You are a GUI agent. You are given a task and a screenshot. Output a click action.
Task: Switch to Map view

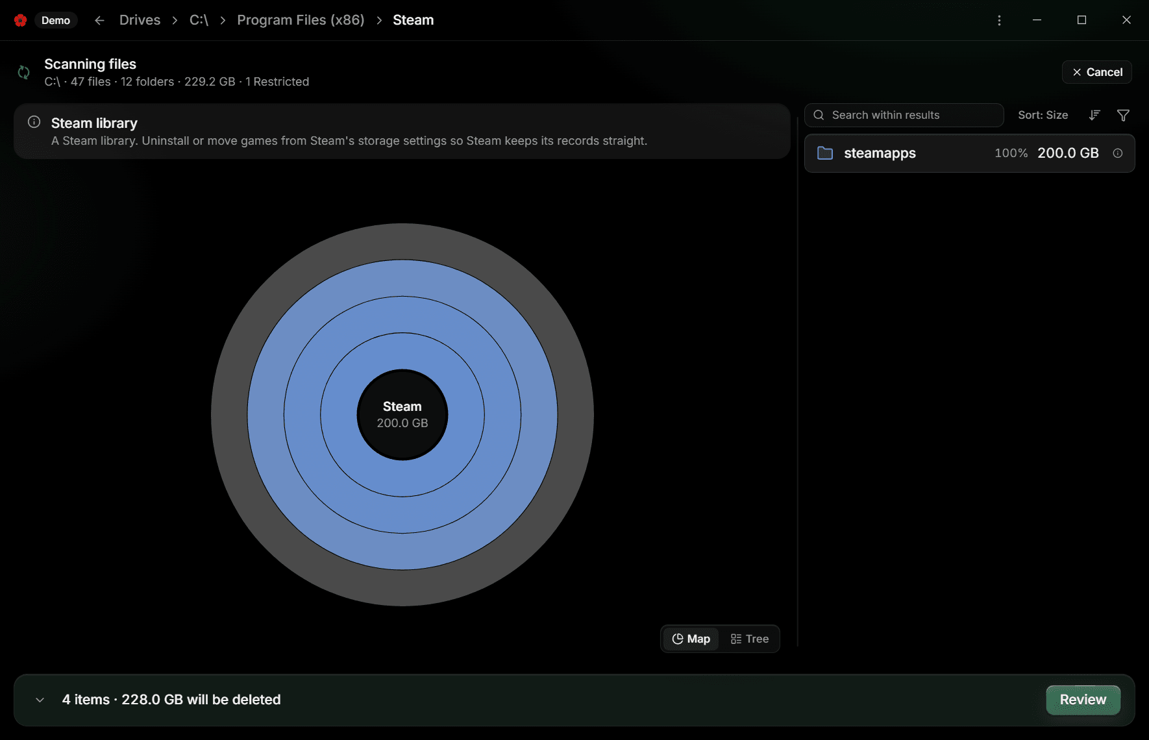click(691, 639)
